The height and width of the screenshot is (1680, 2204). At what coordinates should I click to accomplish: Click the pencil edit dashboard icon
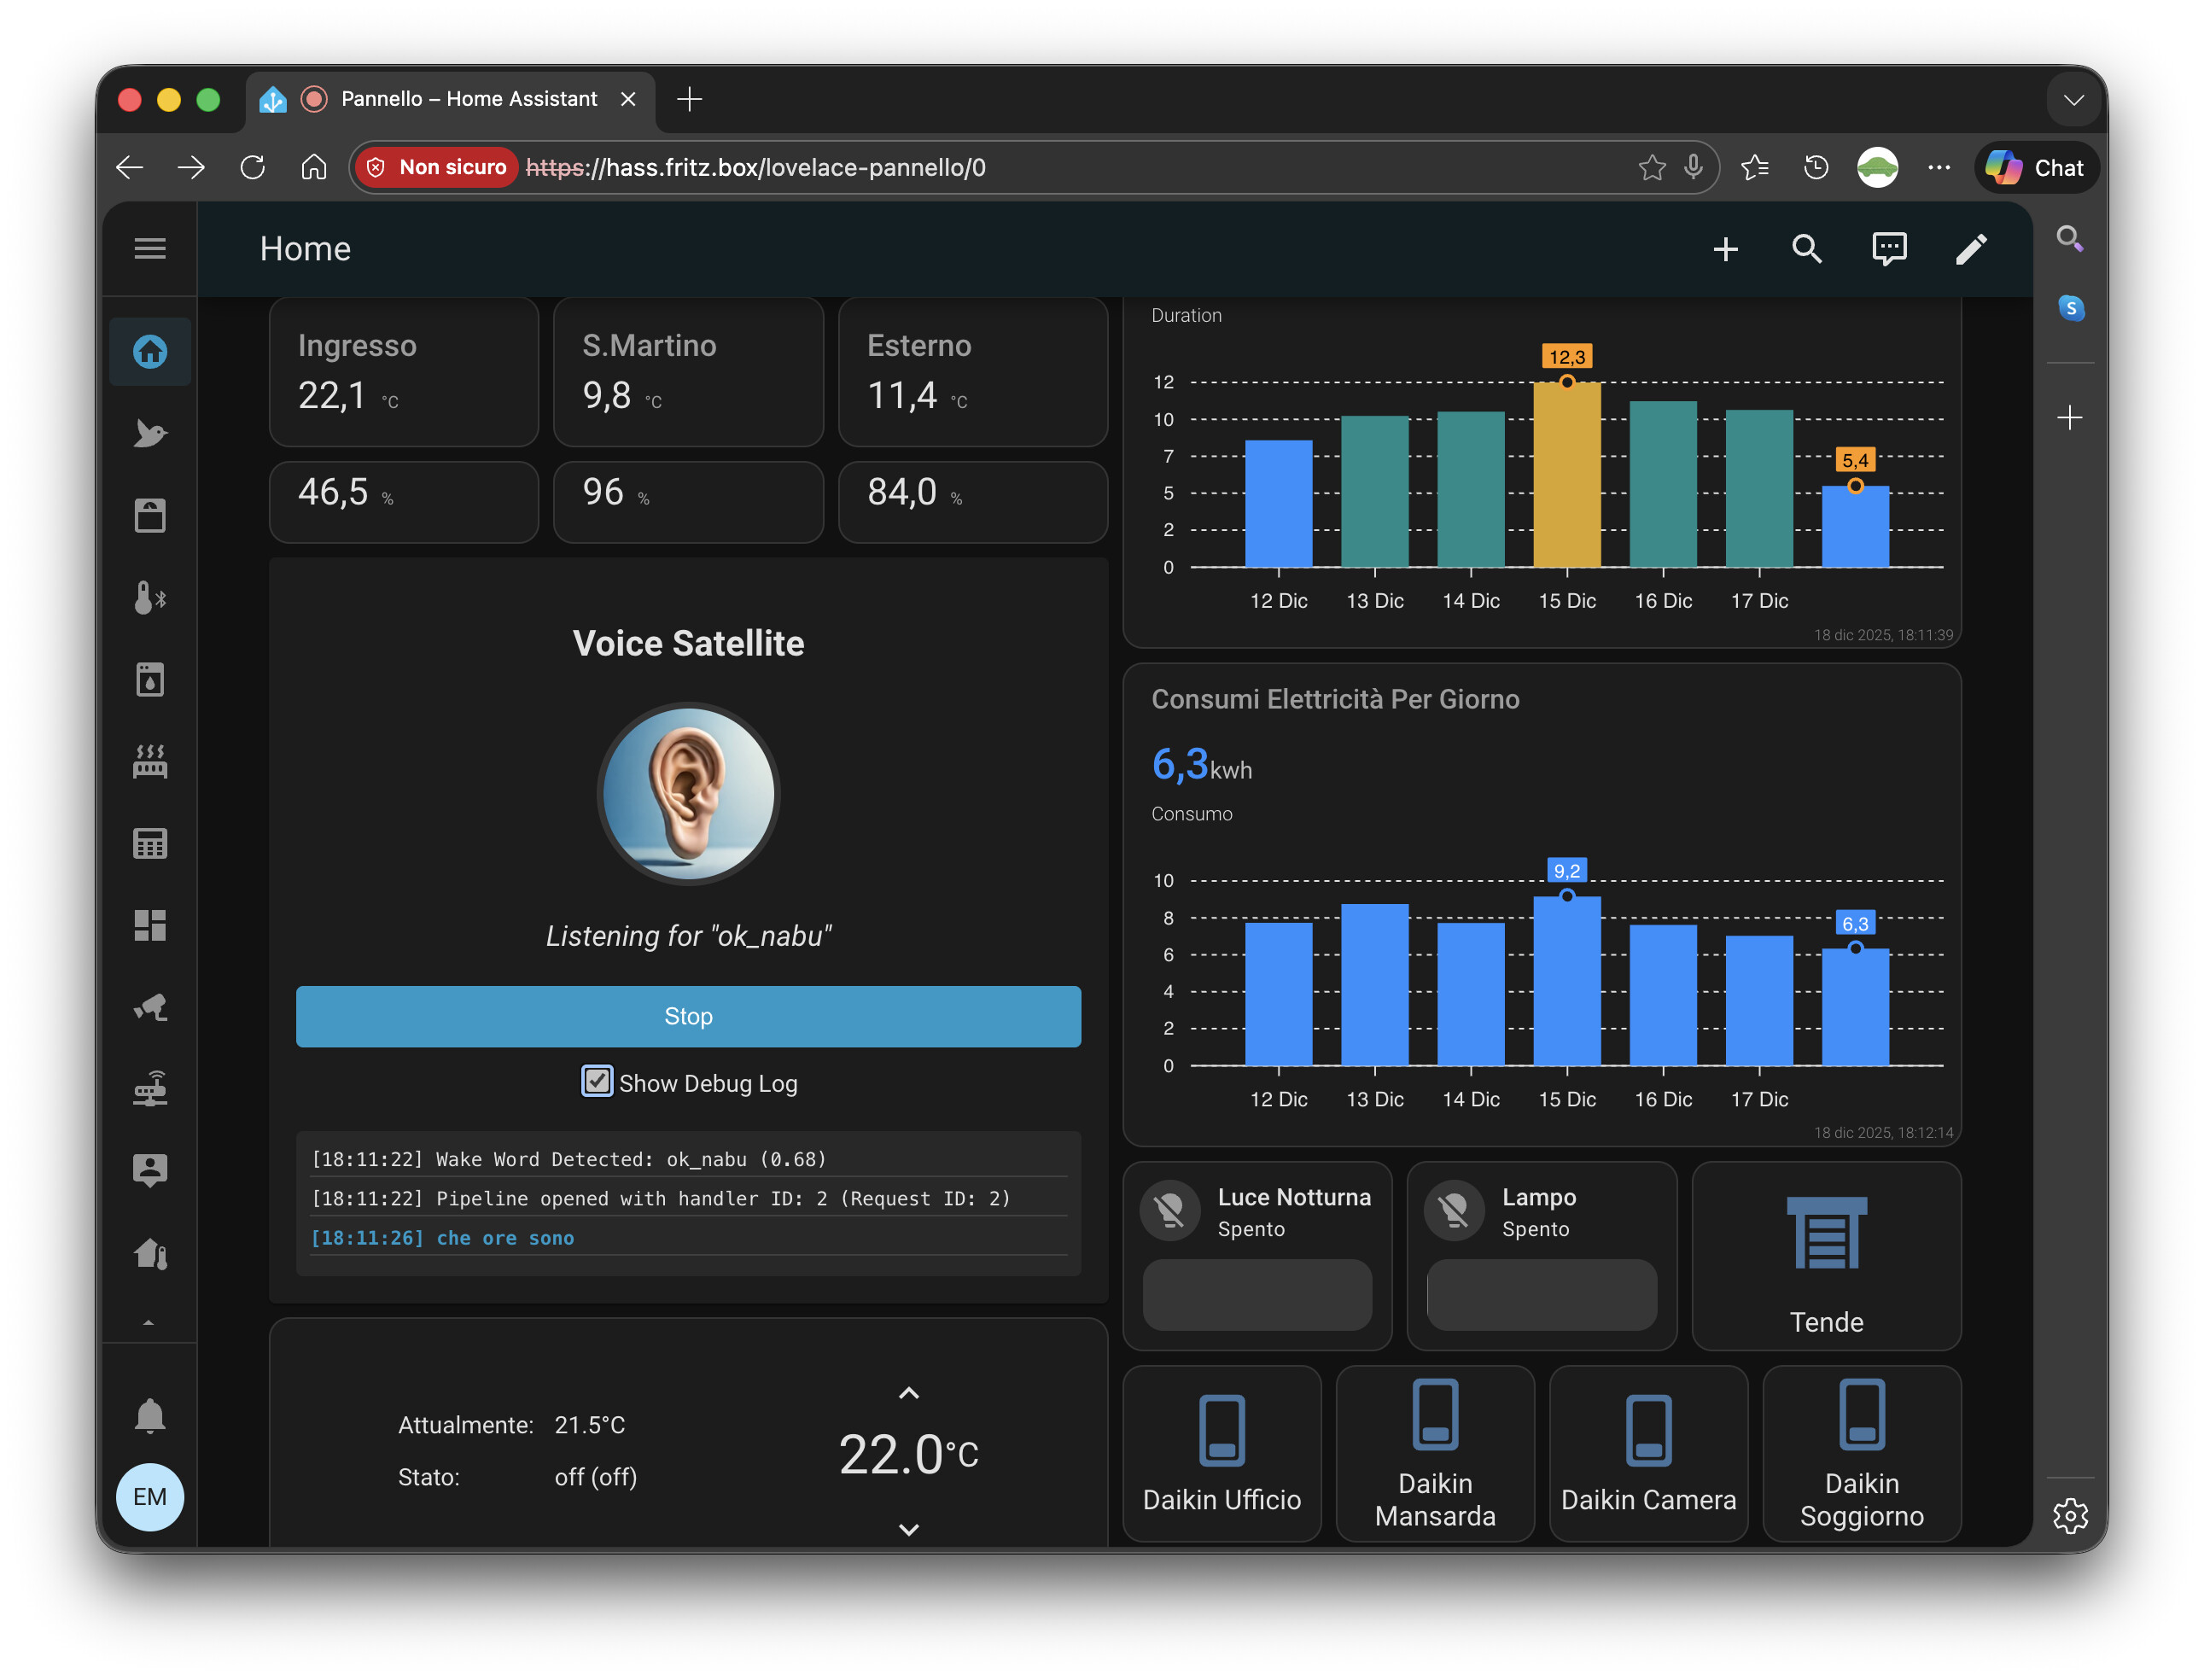(1970, 249)
